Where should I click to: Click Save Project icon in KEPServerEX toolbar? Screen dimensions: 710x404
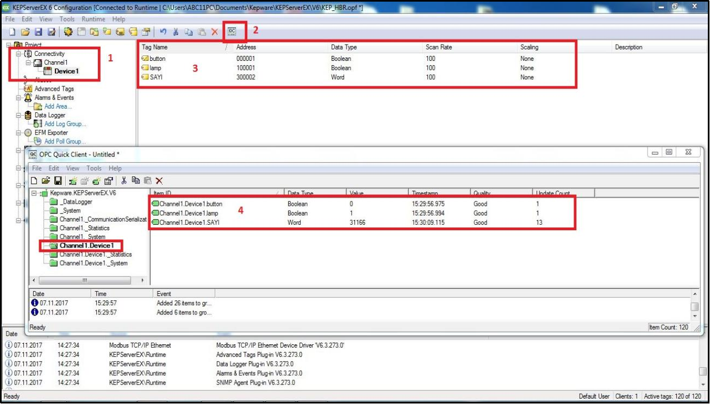click(x=39, y=32)
